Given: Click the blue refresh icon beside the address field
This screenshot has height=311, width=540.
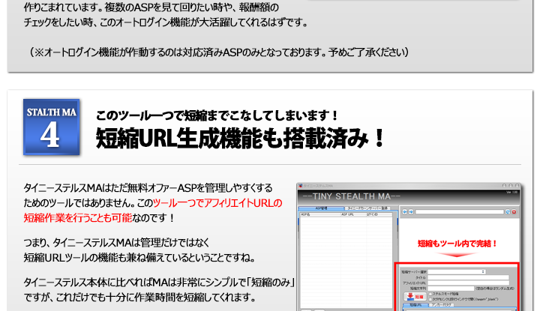Looking at the screenshot, I should point(508,212).
